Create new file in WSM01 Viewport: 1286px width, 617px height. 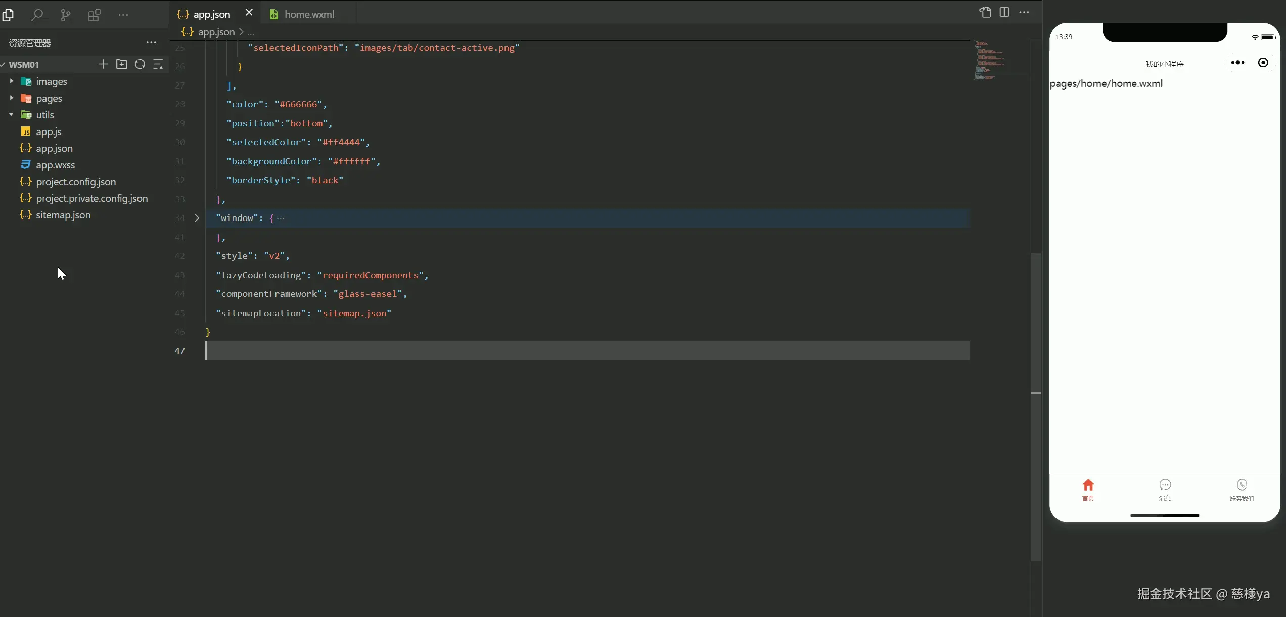pos(103,64)
